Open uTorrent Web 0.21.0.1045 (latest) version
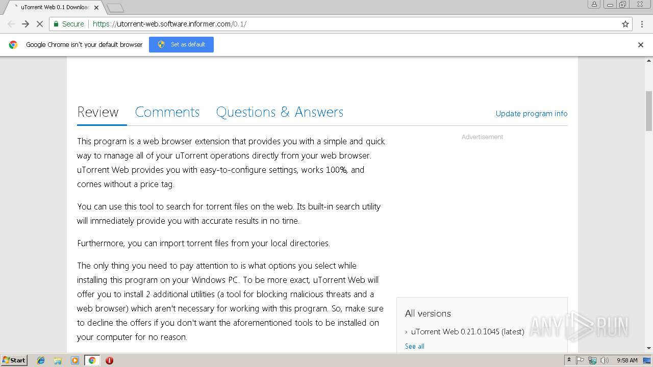This screenshot has height=367, width=653. coord(467,331)
